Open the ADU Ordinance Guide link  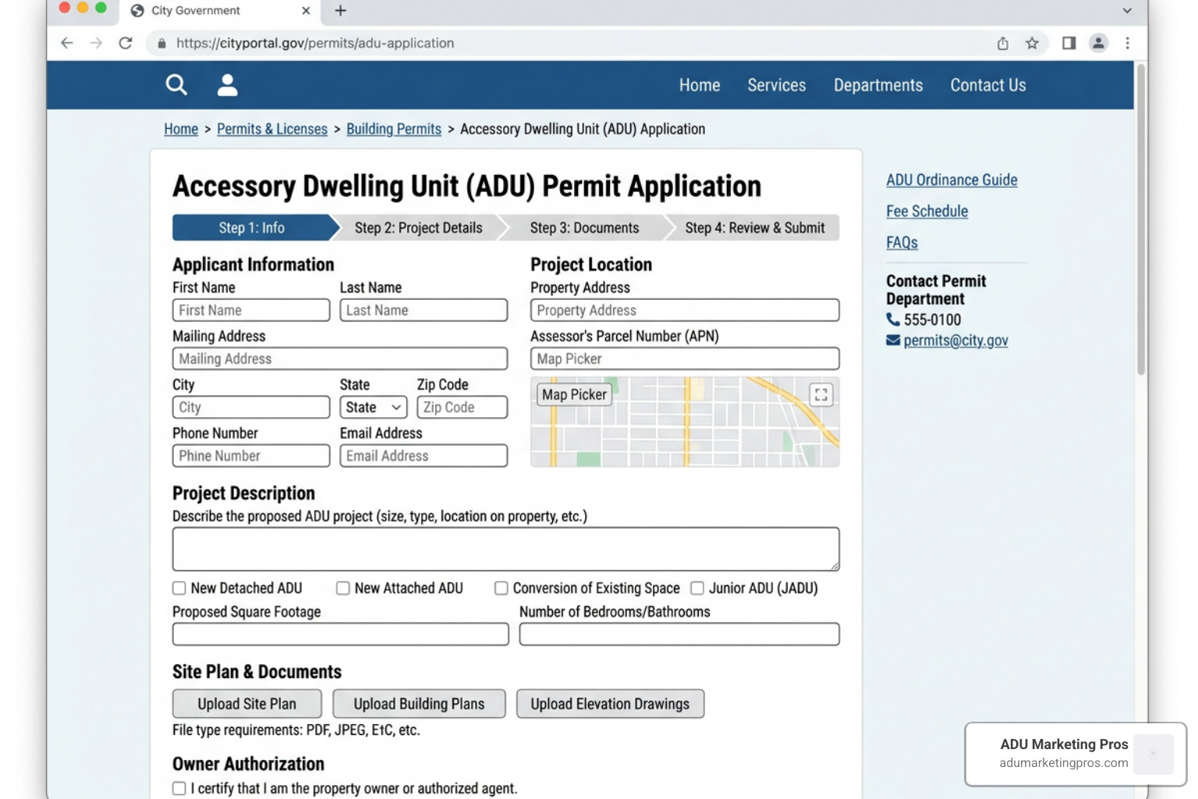click(952, 180)
